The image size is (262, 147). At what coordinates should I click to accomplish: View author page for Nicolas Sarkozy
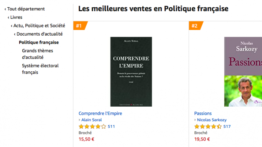tap(212, 120)
